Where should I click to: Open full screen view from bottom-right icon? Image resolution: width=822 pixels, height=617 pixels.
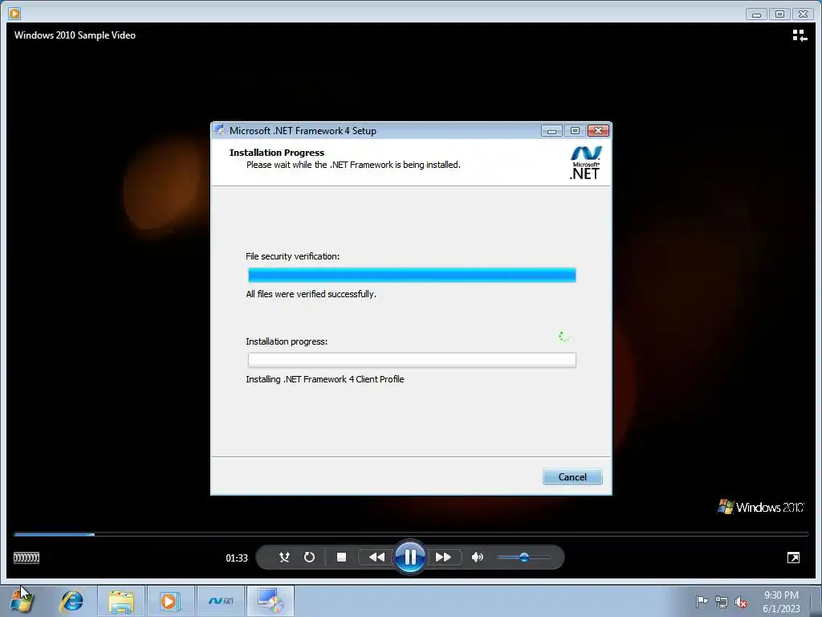click(793, 558)
